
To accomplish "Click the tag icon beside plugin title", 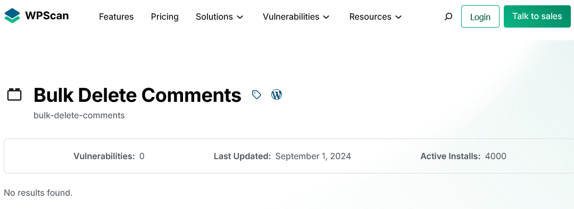I will (256, 95).
